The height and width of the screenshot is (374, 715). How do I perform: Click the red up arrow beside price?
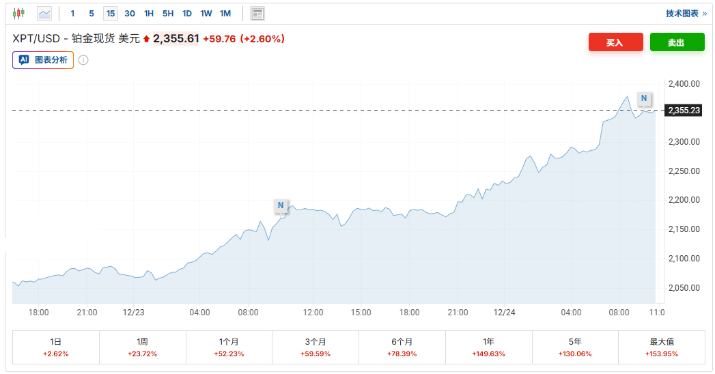[x=146, y=39]
